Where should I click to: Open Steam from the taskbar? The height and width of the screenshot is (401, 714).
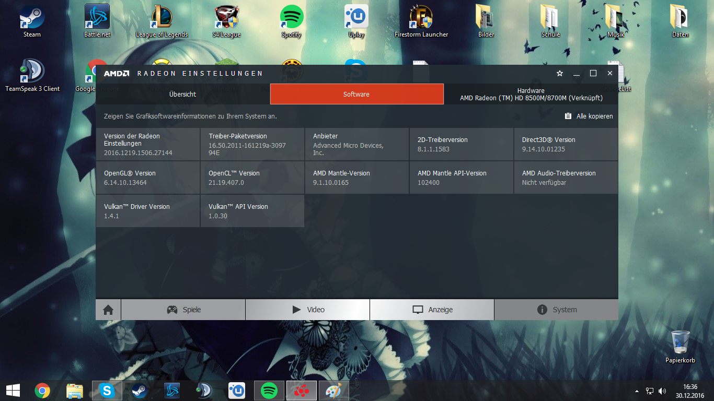click(140, 390)
